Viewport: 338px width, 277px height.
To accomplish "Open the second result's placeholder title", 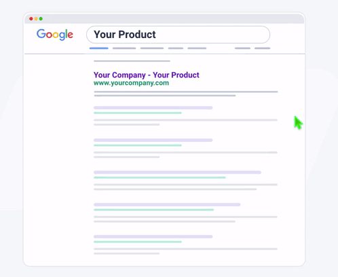I will (153, 108).
